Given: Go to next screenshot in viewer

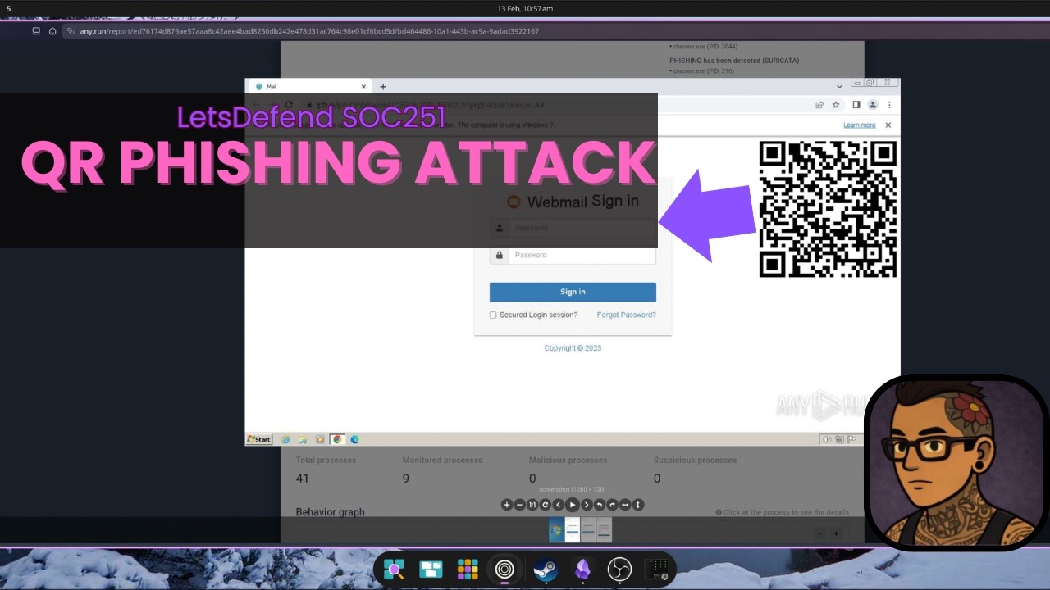Looking at the screenshot, I should pos(587,505).
